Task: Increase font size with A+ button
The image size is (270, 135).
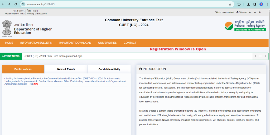Action: click(260, 12)
